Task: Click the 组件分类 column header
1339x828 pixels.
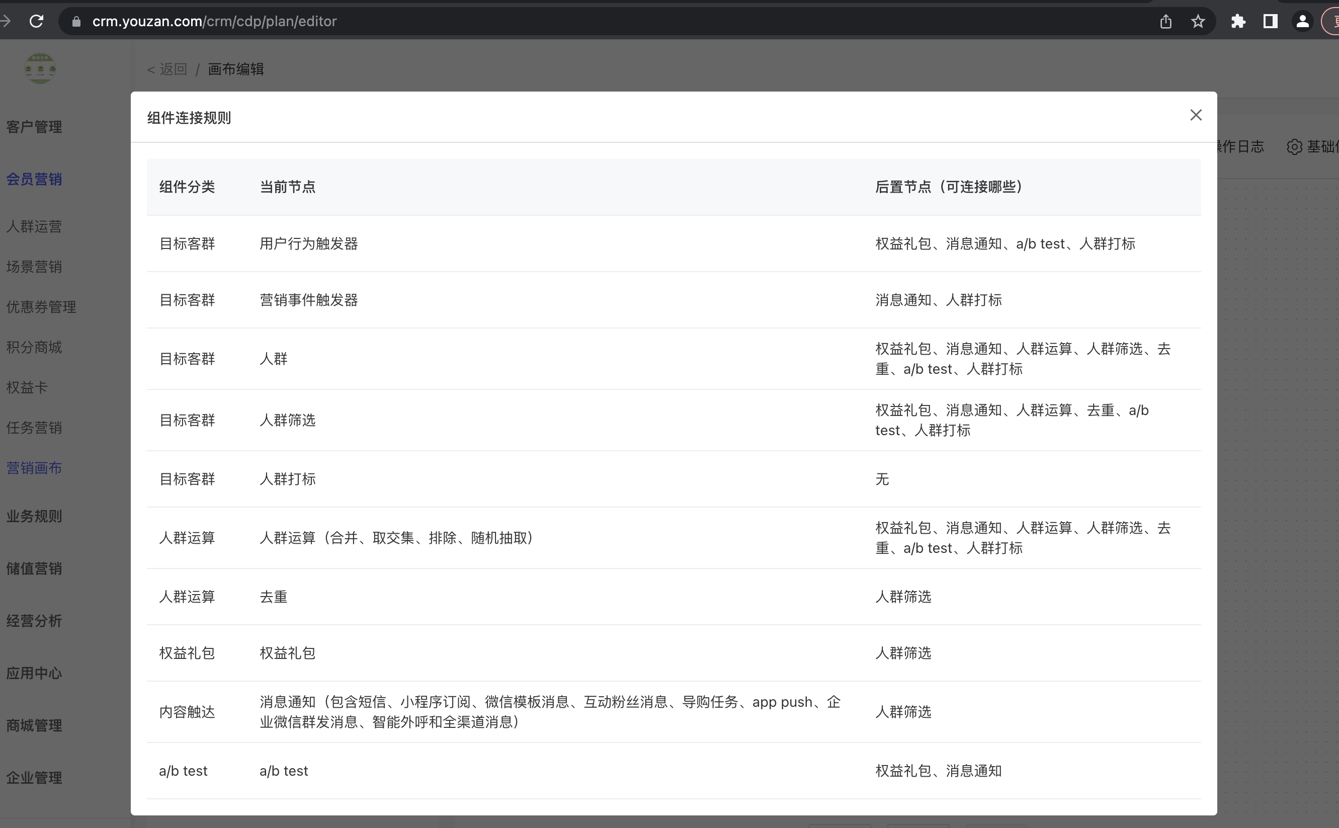Action: pyautogui.click(x=187, y=187)
